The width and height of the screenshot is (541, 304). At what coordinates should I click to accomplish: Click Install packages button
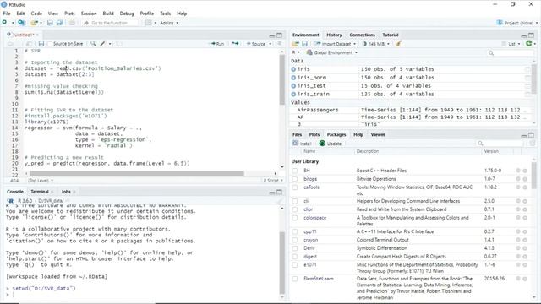303,144
